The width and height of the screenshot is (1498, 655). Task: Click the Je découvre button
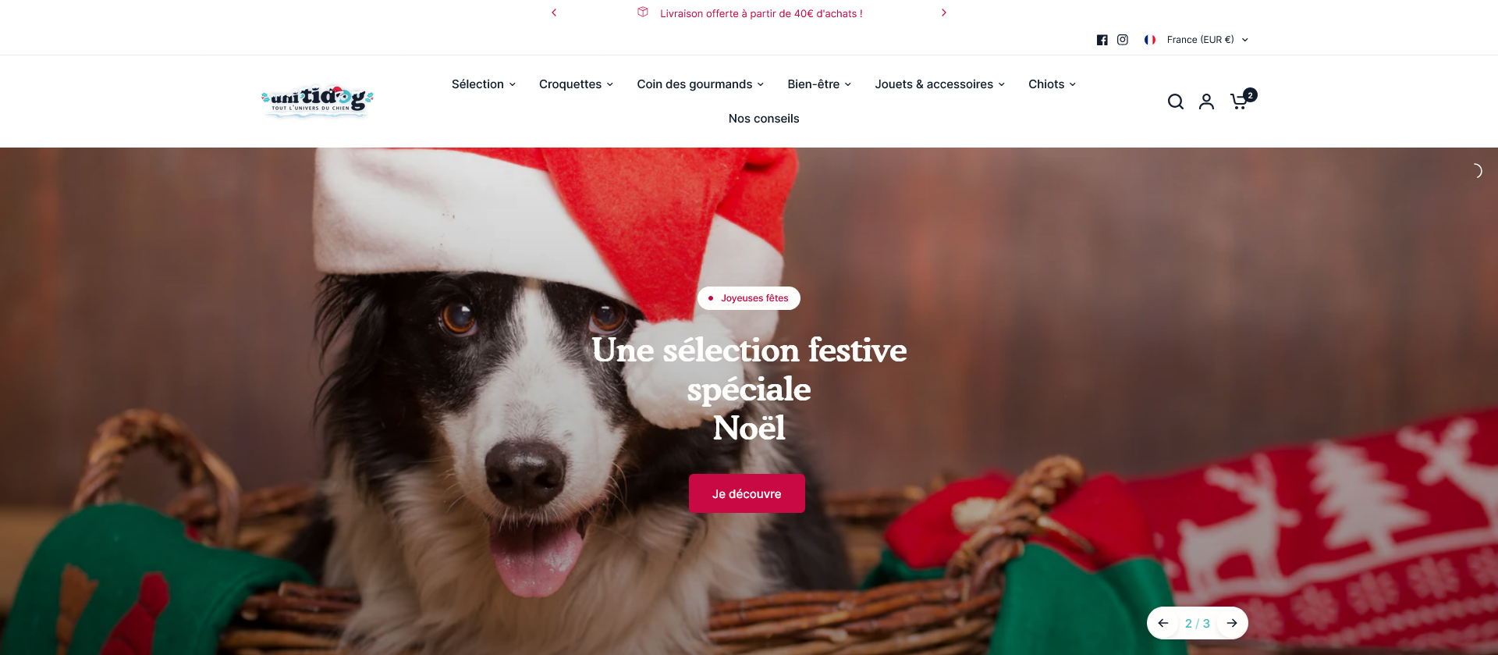pos(747,493)
